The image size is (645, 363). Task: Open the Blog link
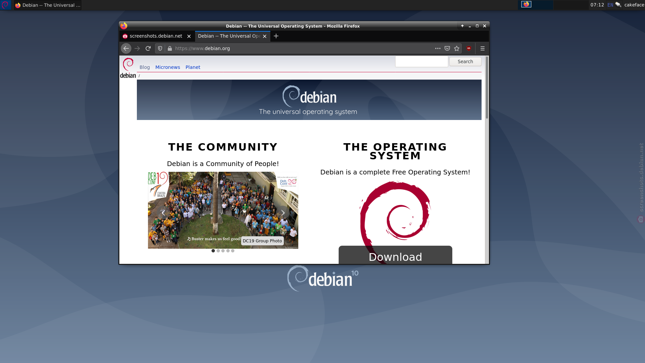145,67
